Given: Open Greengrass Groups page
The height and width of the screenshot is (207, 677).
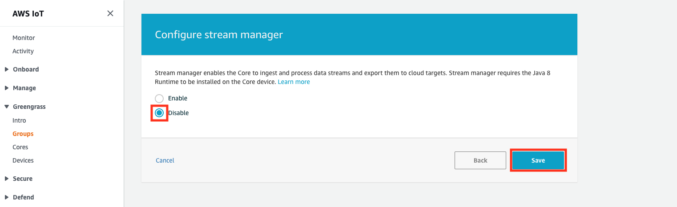Looking at the screenshot, I should click(x=23, y=134).
